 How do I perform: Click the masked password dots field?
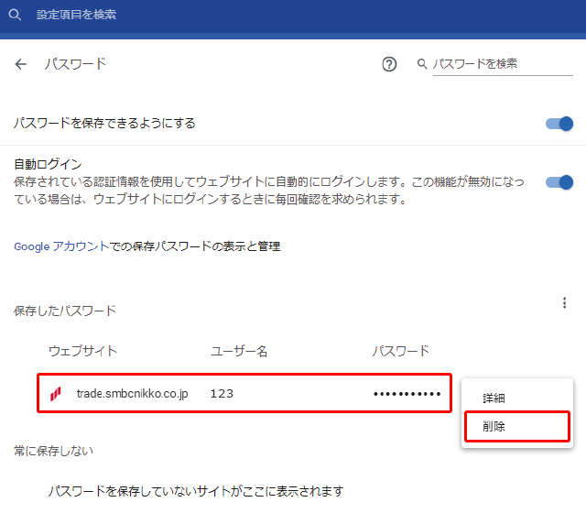407,394
